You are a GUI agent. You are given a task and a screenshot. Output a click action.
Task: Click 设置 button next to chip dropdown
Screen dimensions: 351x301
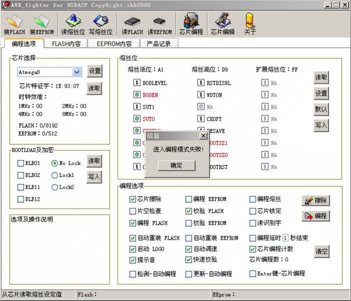(x=95, y=71)
